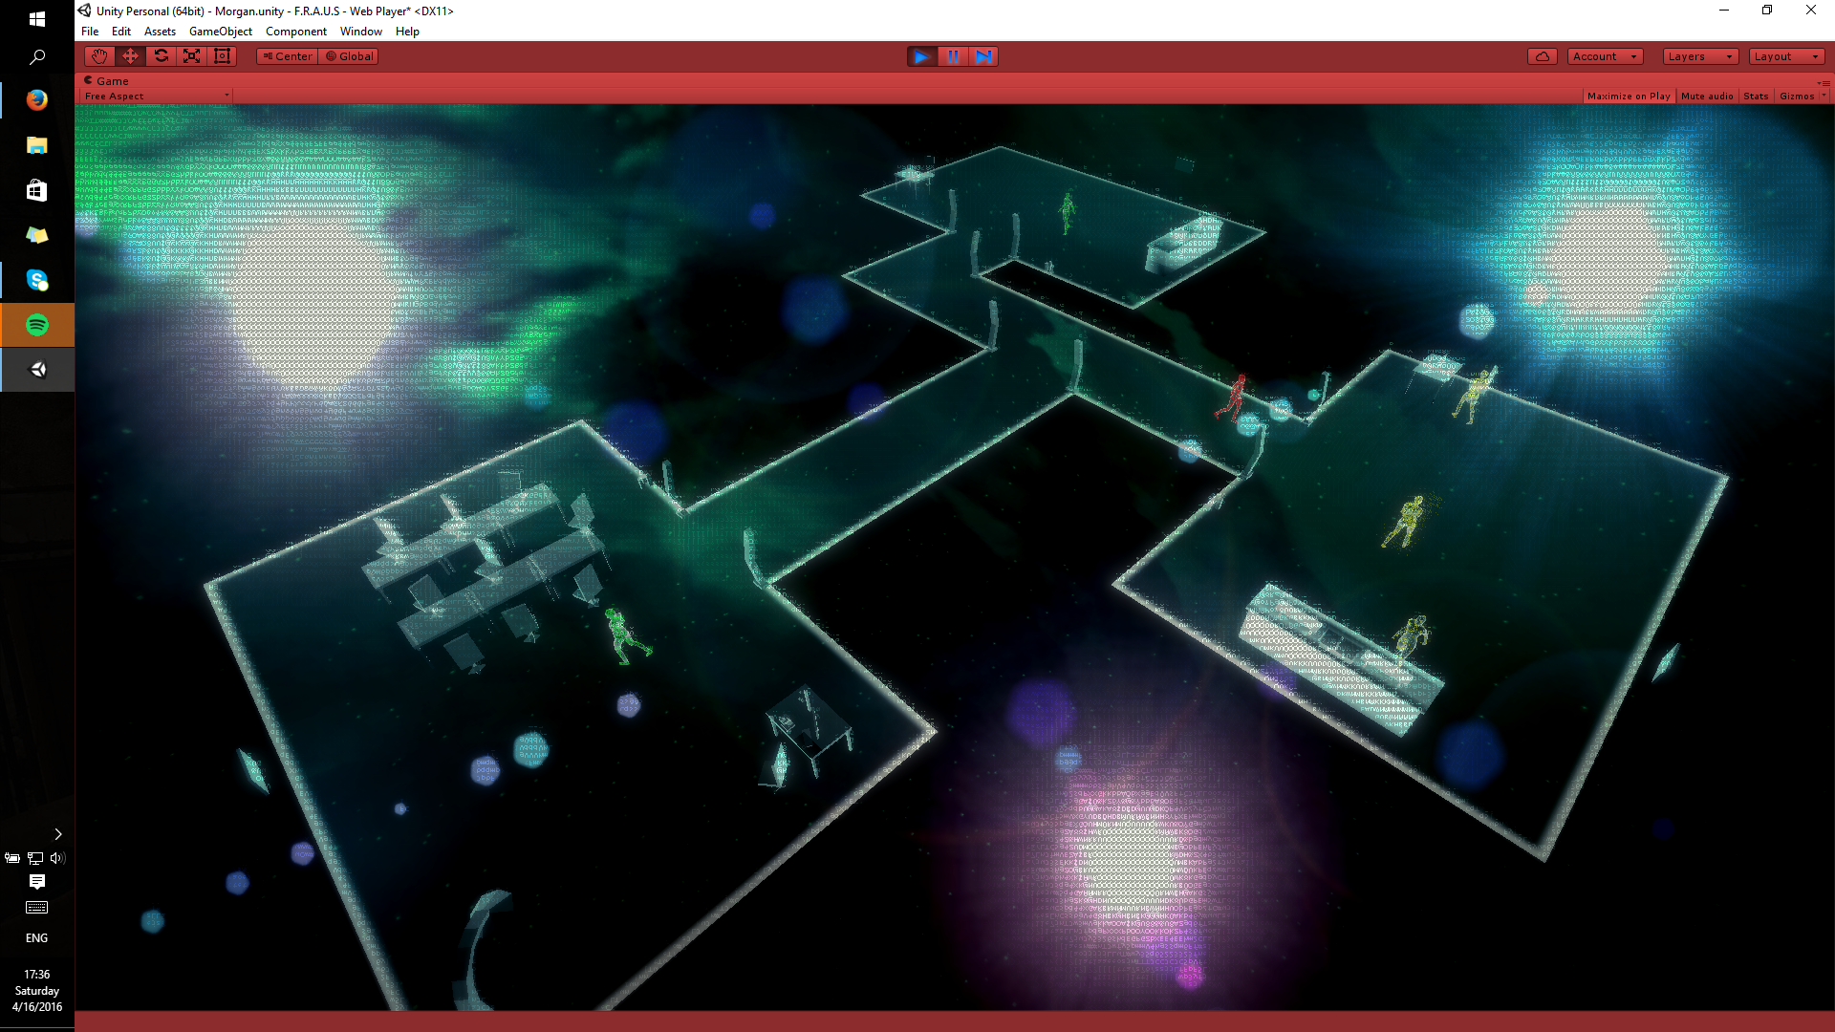Toggle Maximize on Play
This screenshot has width=1835, height=1032.
[x=1629, y=96]
